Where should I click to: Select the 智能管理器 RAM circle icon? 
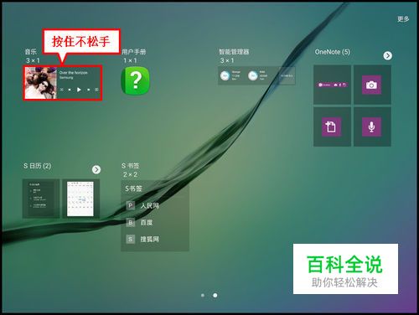[253, 75]
